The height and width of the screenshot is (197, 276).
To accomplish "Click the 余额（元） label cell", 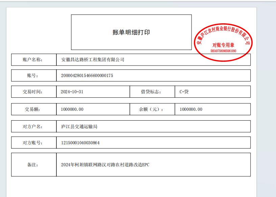I will (152, 109).
